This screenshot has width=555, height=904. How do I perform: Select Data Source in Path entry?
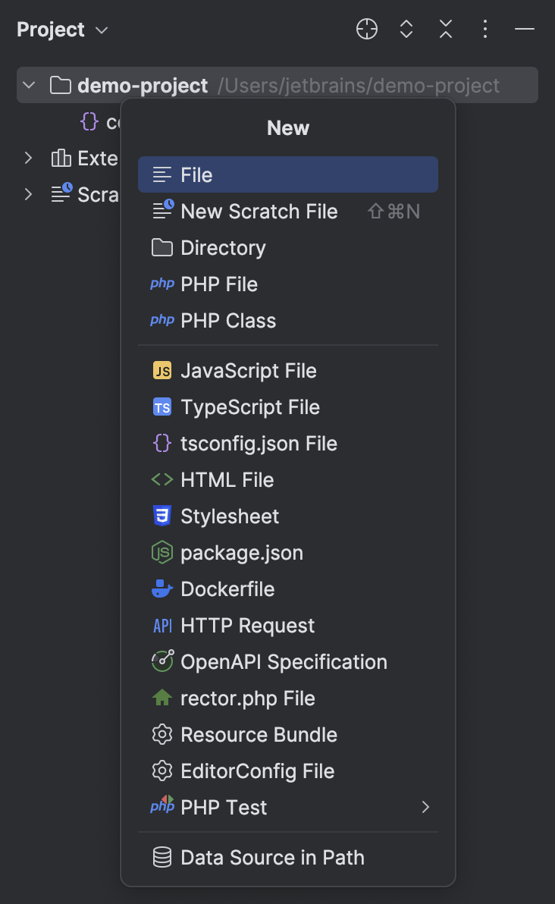point(272,858)
